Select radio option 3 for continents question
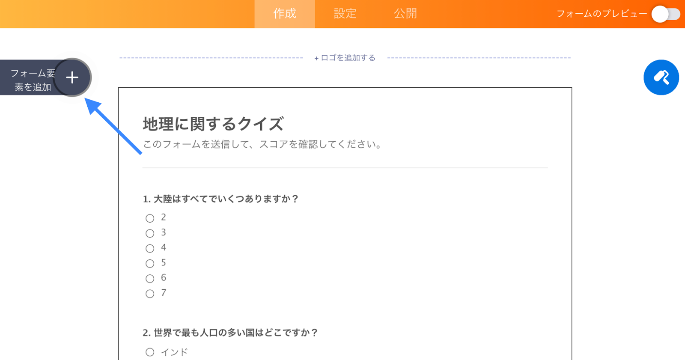Image resolution: width=685 pixels, height=360 pixels. click(150, 233)
